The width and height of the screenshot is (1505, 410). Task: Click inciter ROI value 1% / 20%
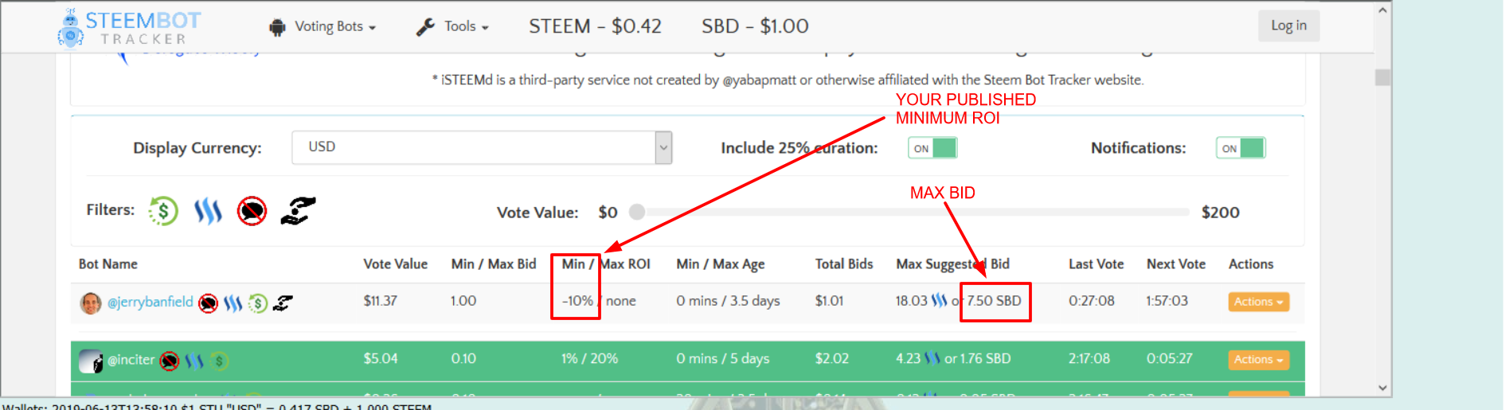[590, 358]
